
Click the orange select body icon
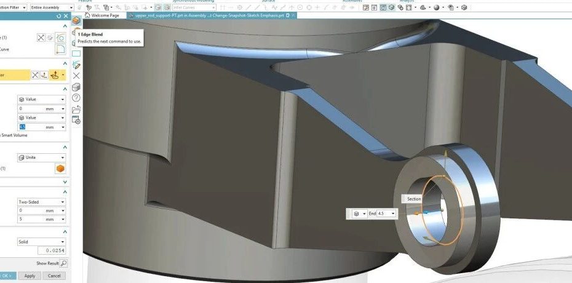pos(60,169)
